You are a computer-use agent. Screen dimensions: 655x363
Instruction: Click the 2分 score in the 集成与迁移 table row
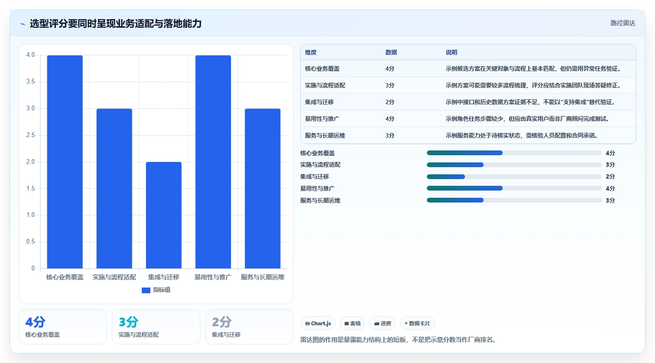390,102
